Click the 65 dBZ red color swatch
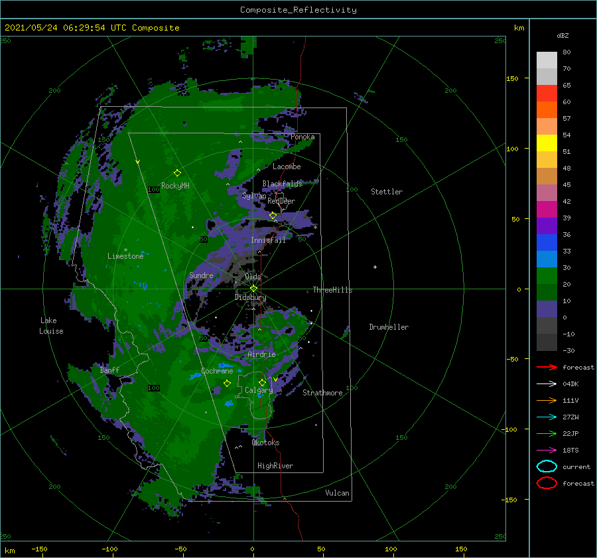This screenshot has width=597, height=558. 547,94
